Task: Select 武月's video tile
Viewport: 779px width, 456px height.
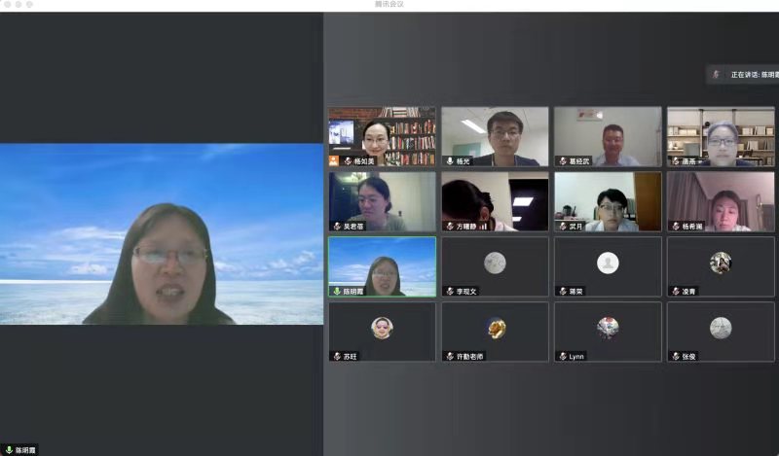Action: tap(608, 201)
